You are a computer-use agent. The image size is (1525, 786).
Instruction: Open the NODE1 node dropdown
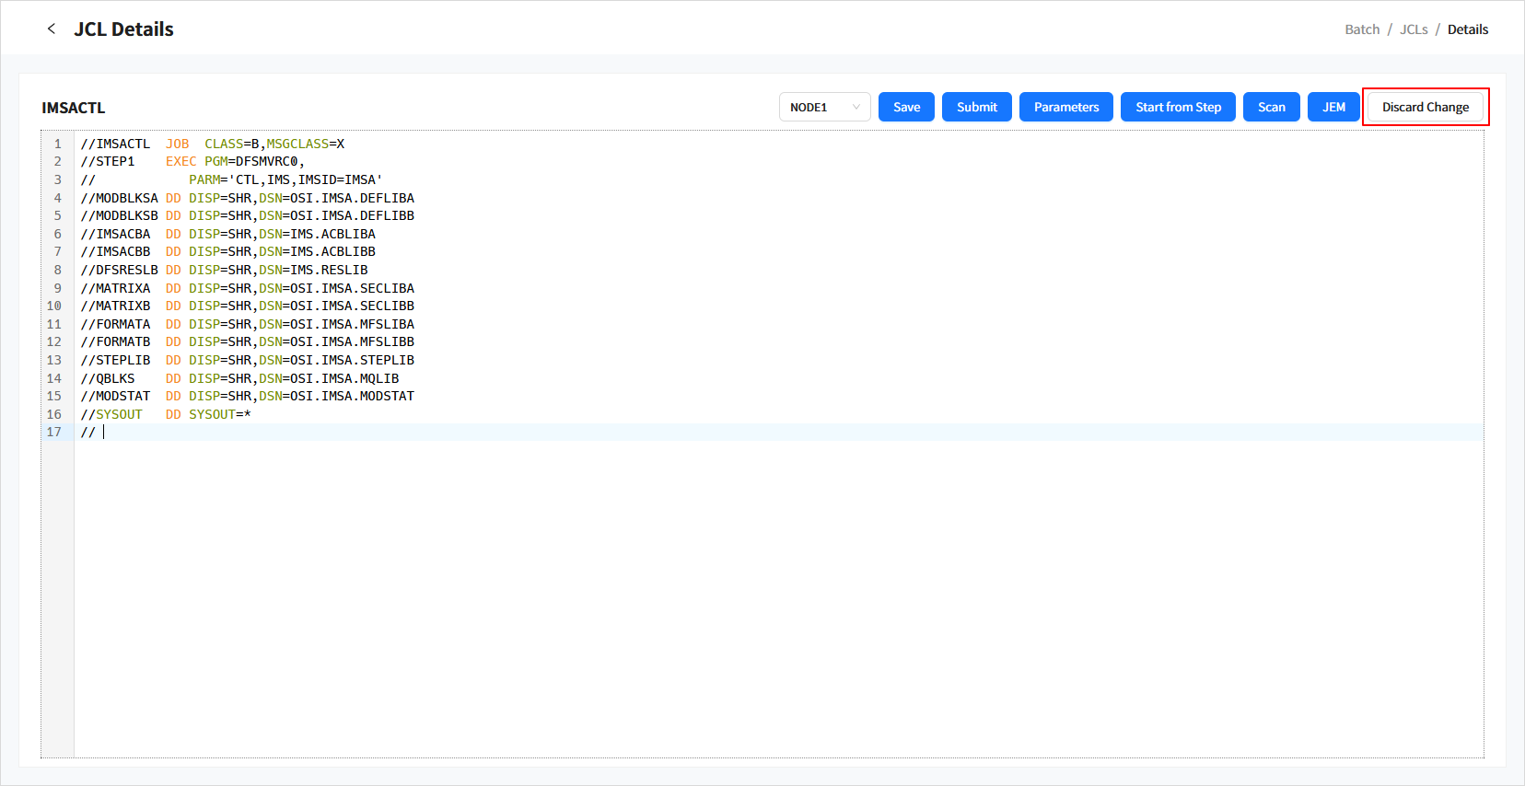click(824, 107)
